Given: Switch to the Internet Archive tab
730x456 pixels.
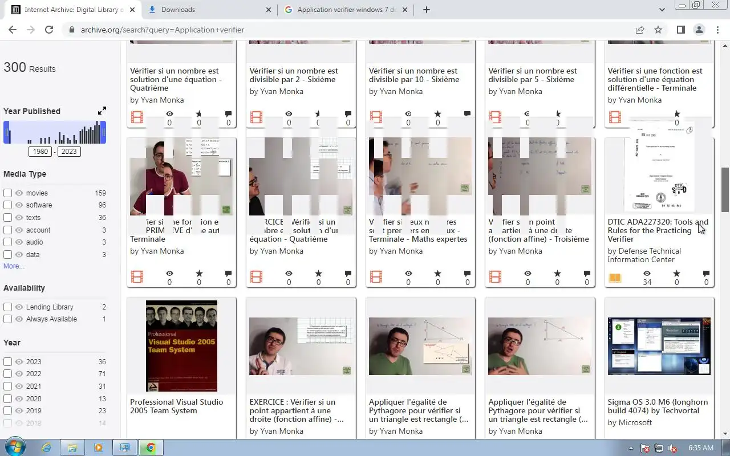Looking at the screenshot, I should [74, 10].
